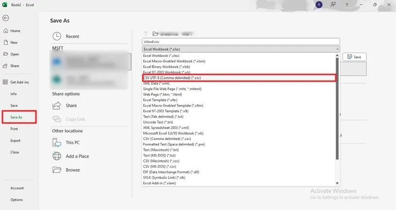Open Help question mark icon
Viewport: 396px width, 210px height.
pyautogui.click(x=347, y=5)
